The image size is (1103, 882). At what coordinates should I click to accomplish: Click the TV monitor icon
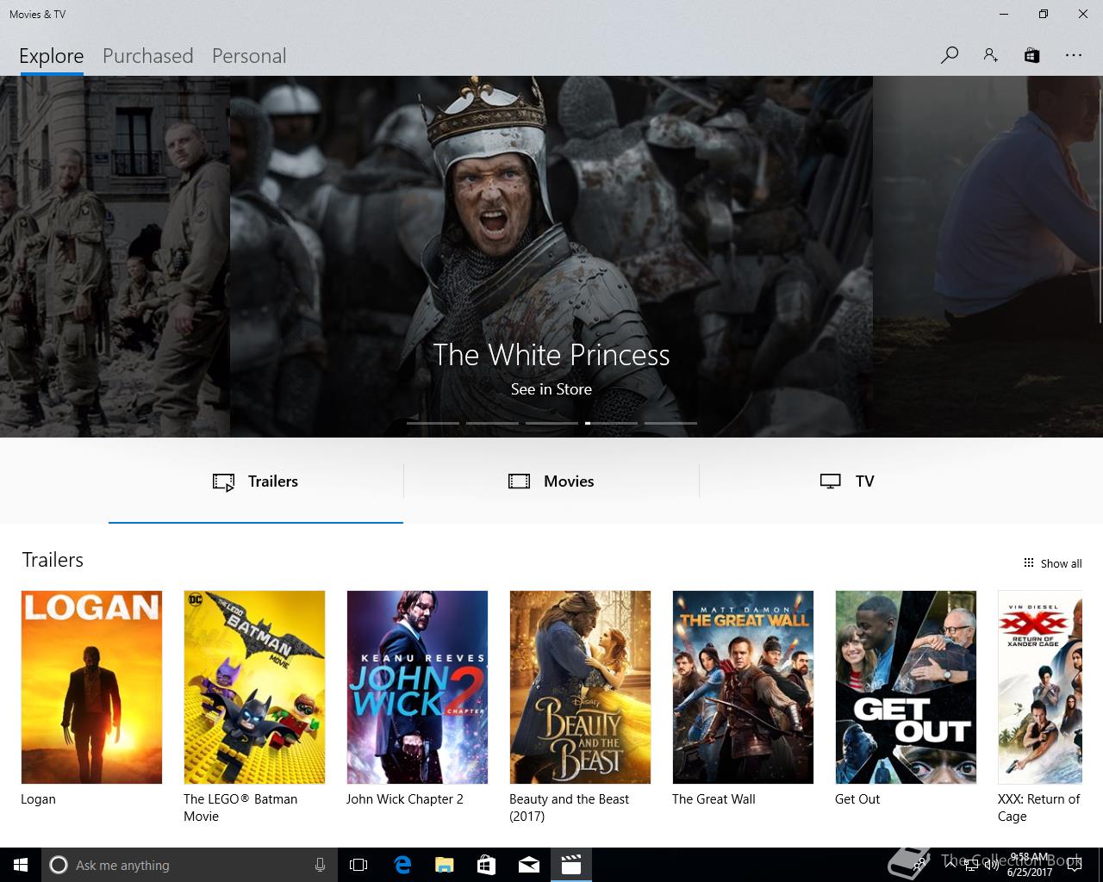pos(830,481)
